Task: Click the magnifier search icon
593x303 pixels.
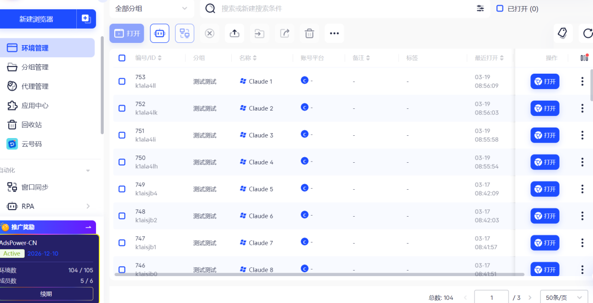Action: point(210,8)
